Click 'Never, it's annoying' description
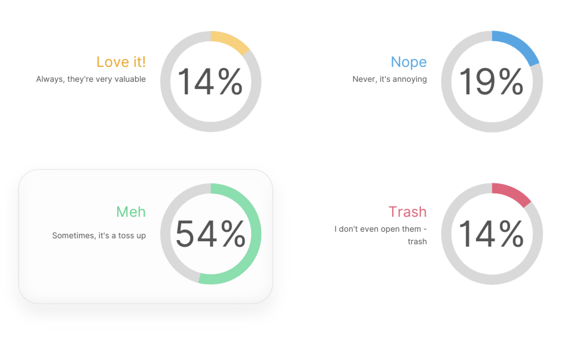Screen dimensions: 580x338 (x=390, y=79)
